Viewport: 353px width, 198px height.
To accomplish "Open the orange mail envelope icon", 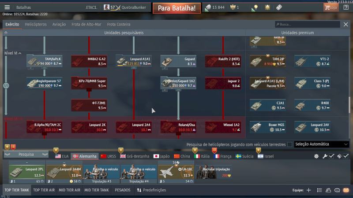I will pos(346,190).
